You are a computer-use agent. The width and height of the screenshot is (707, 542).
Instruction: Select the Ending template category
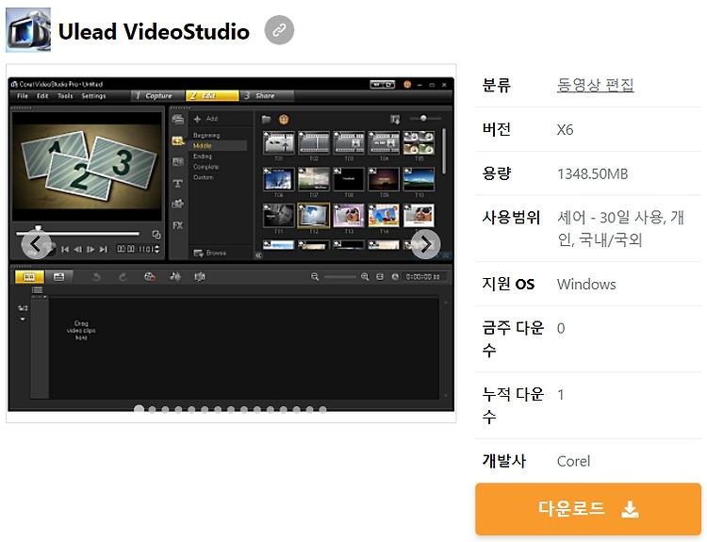point(203,156)
